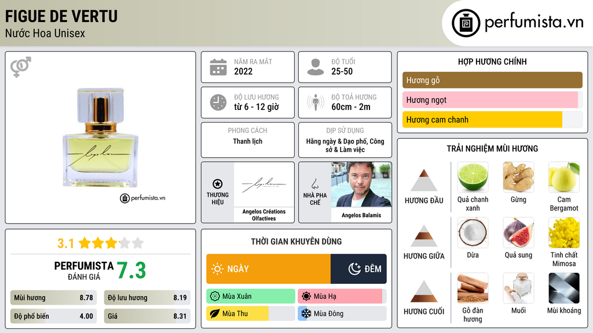
Task: Click the Hương gỗ accord bar
Action: pyautogui.click(x=492, y=80)
